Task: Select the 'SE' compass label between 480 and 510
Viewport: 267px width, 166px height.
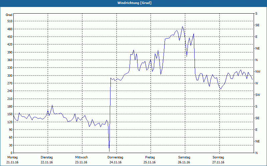Action: pos(257,25)
